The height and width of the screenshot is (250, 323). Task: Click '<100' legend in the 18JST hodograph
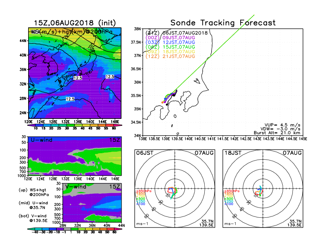tap(229, 204)
